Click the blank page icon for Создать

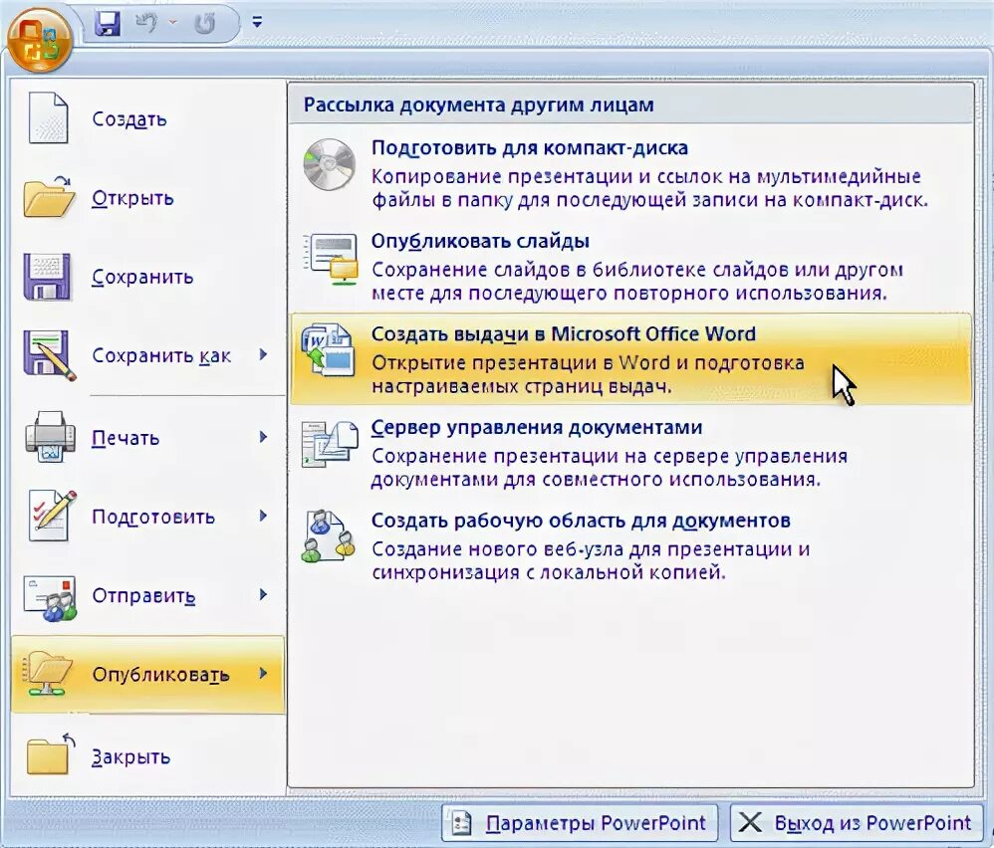point(48,117)
